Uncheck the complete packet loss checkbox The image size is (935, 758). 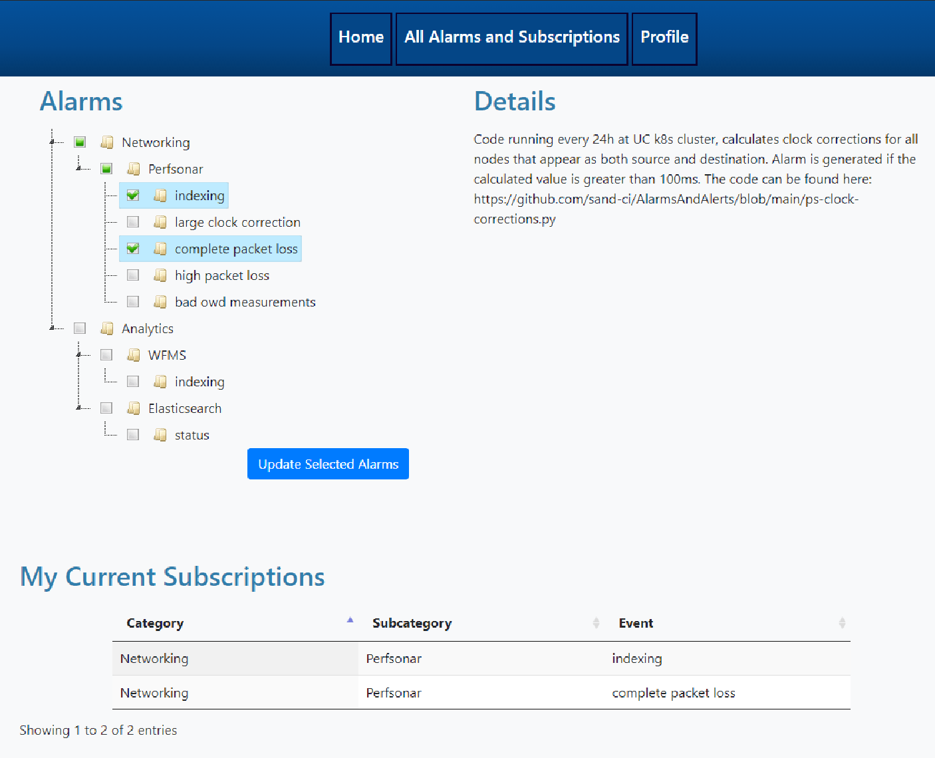point(133,249)
